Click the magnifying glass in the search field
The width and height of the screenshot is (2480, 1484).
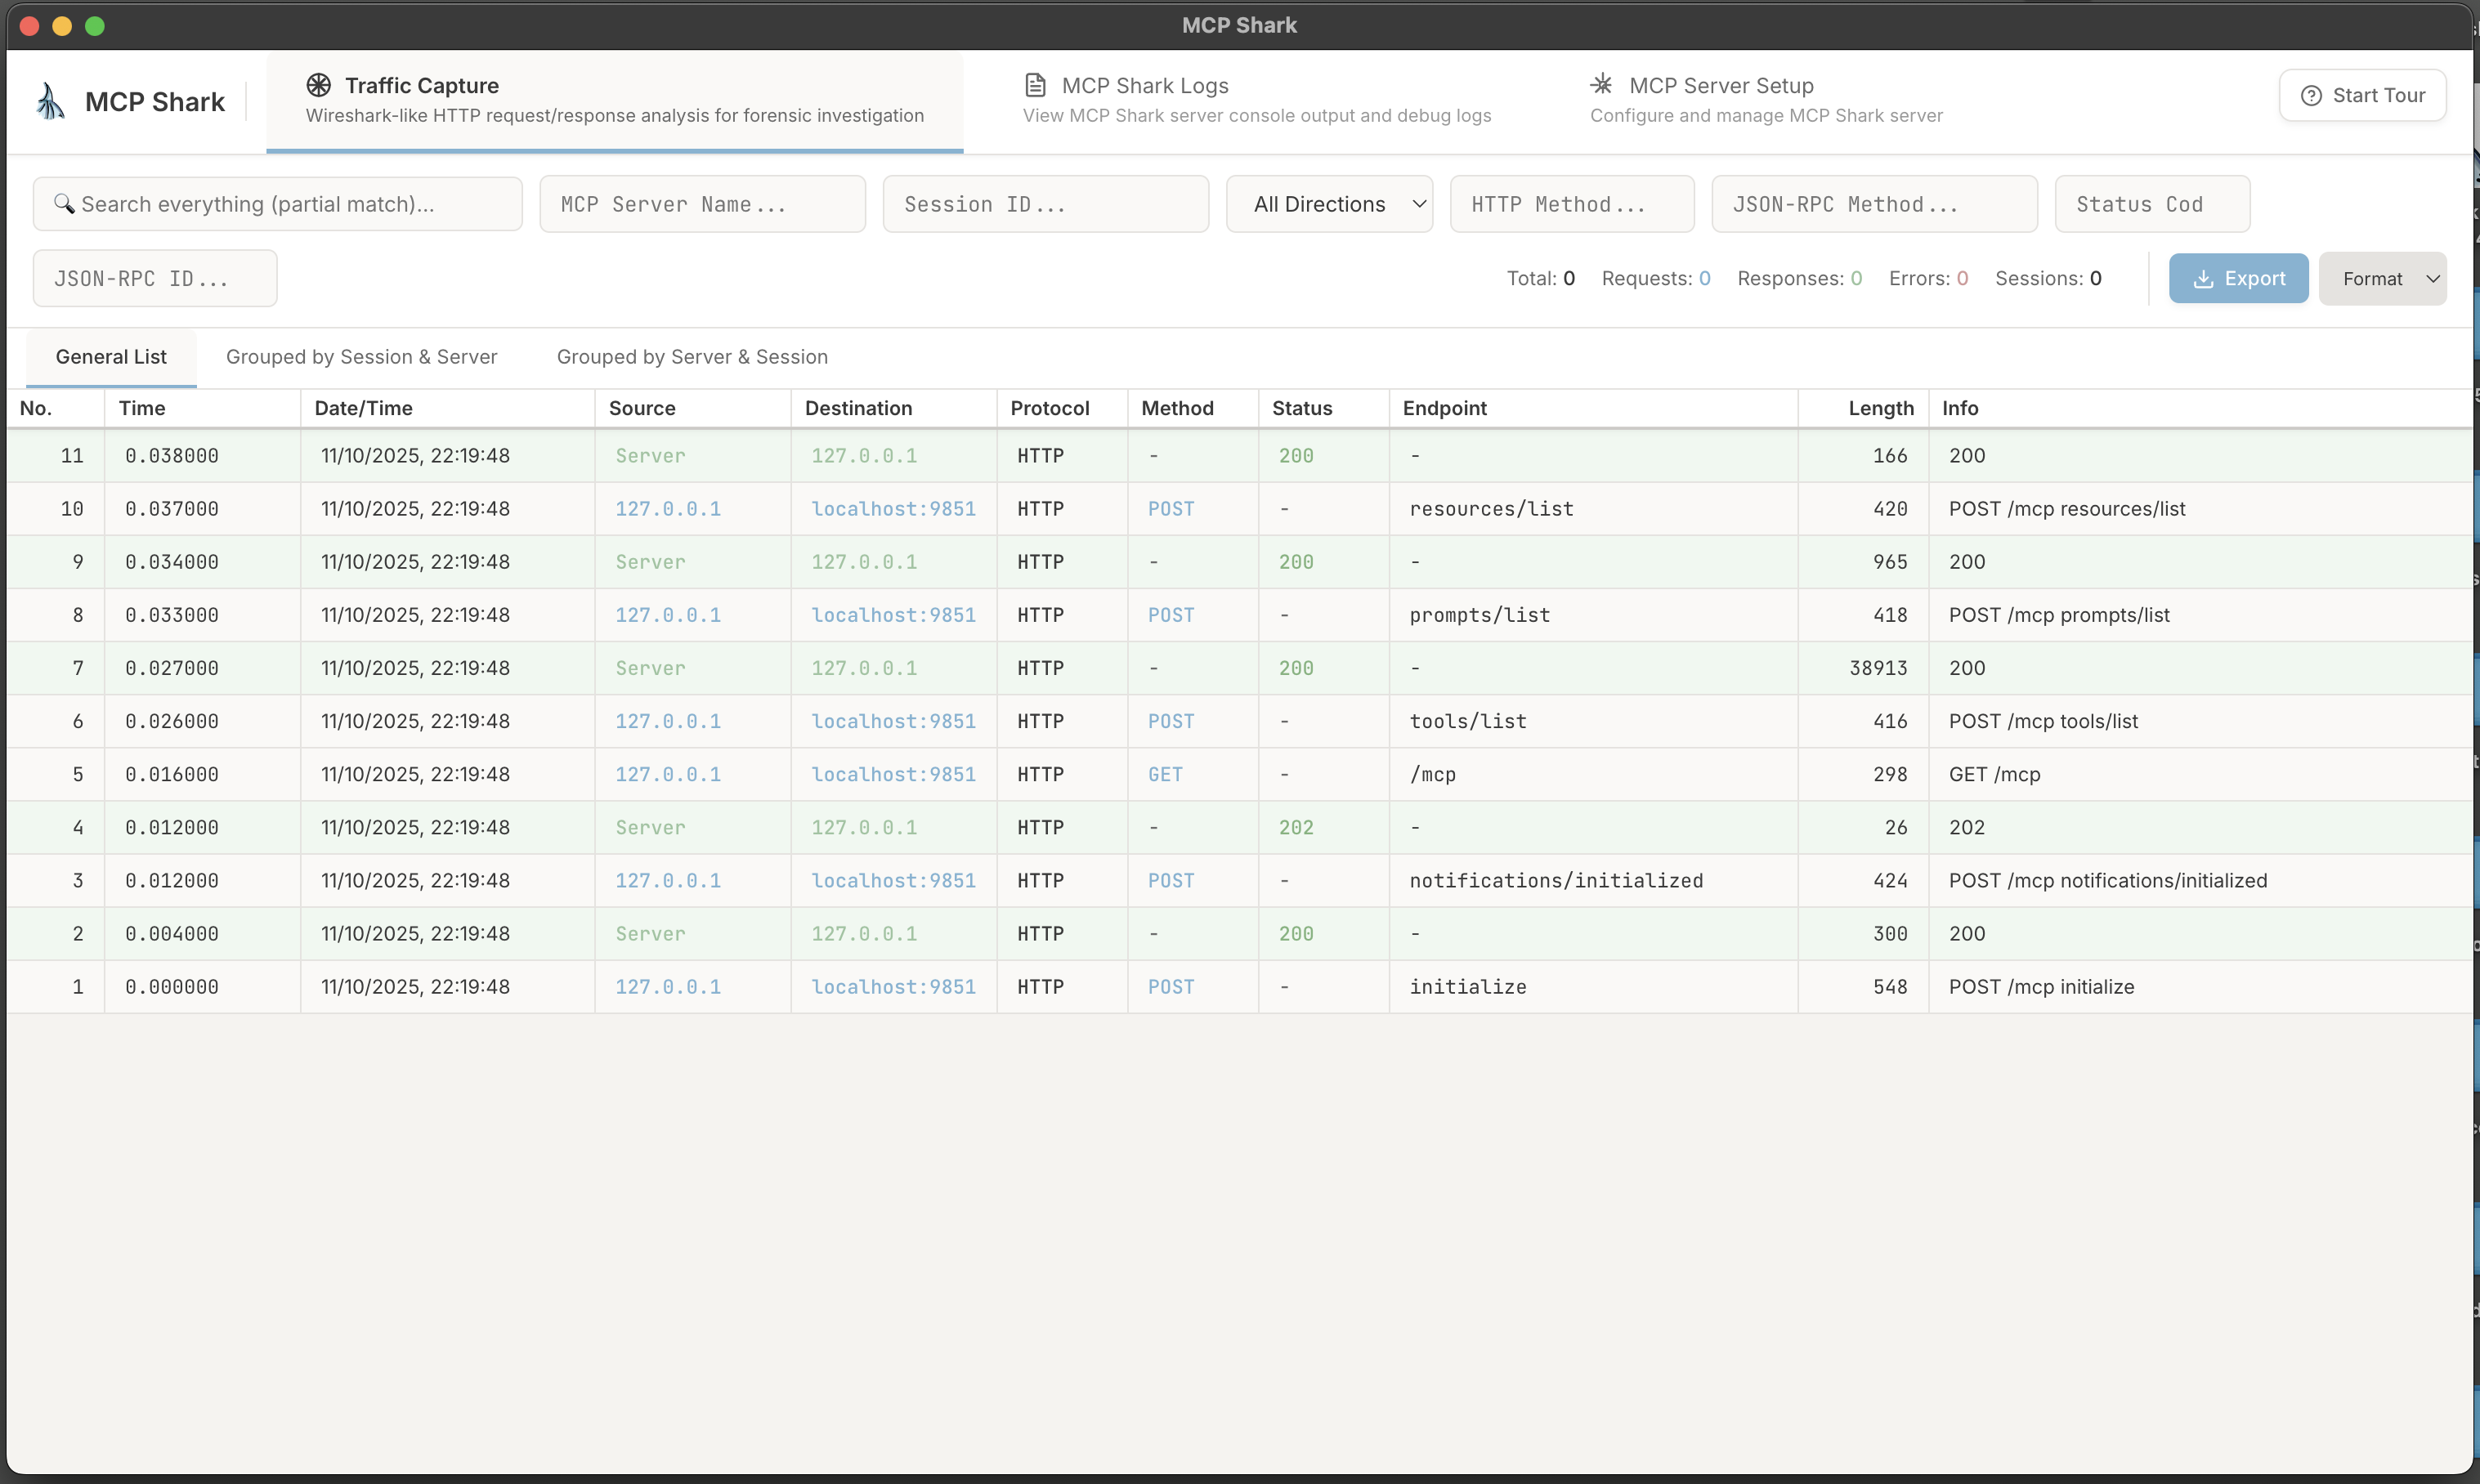click(65, 203)
